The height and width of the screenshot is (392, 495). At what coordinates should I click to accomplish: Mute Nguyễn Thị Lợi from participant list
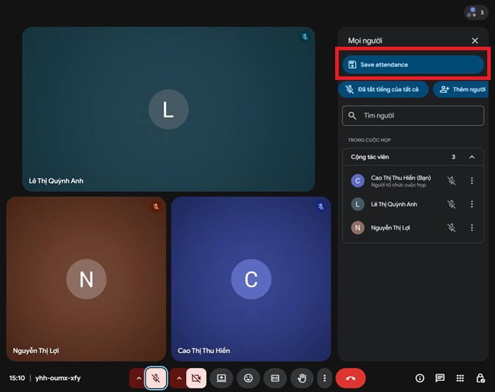tap(452, 227)
